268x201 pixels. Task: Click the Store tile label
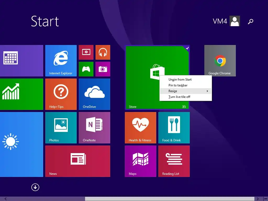[x=133, y=107]
